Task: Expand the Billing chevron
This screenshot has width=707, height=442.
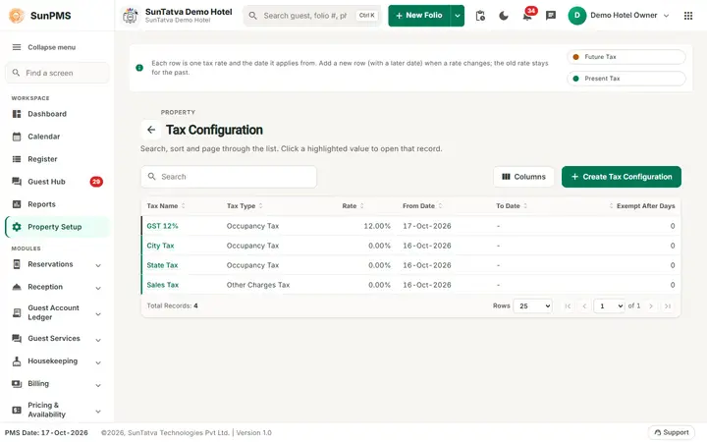Action: [98, 385]
